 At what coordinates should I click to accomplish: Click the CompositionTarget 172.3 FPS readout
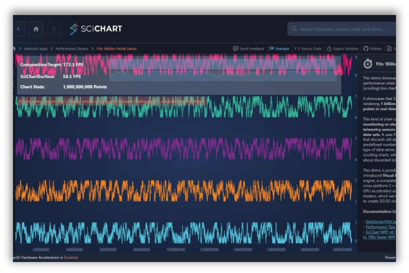coord(52,64)
